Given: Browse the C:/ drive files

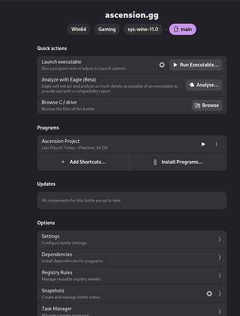Looking at the screenshot, I should coord(207,106).
